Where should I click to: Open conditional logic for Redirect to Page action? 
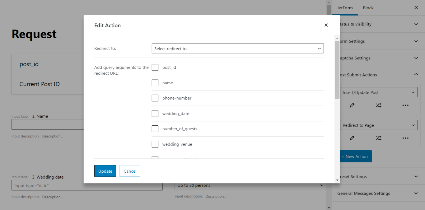pos(379,138)
